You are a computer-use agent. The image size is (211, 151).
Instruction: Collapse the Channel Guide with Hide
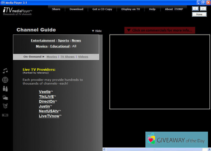(x=97, y=31)
